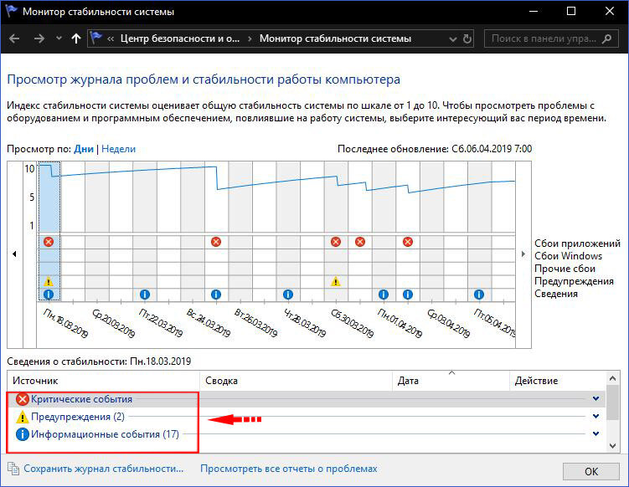Open the address bar history dropdown
629x487 pixels.
[453, 38]
